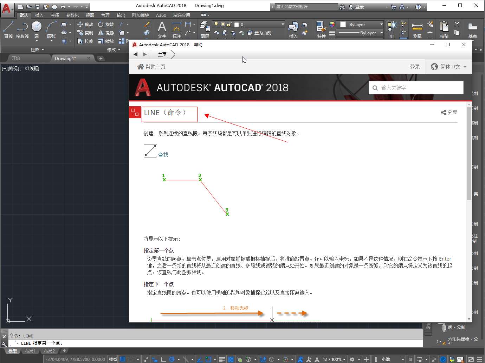Open the 文字 (Text) tool

coord(162,29)
